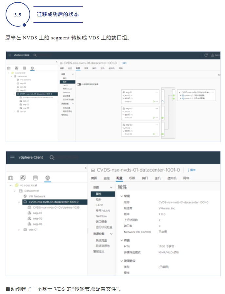Collapse the navigator pane in properties screenshot

[86, 168]
